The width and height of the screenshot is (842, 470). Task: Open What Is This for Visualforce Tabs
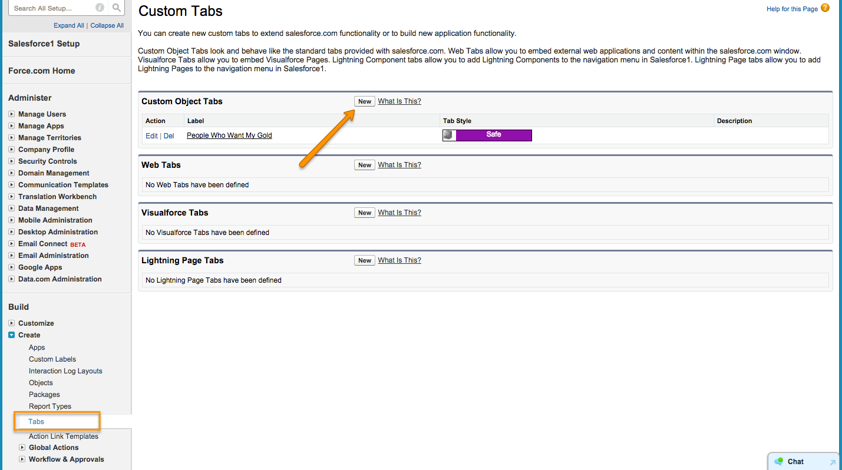tap(399, 213)
